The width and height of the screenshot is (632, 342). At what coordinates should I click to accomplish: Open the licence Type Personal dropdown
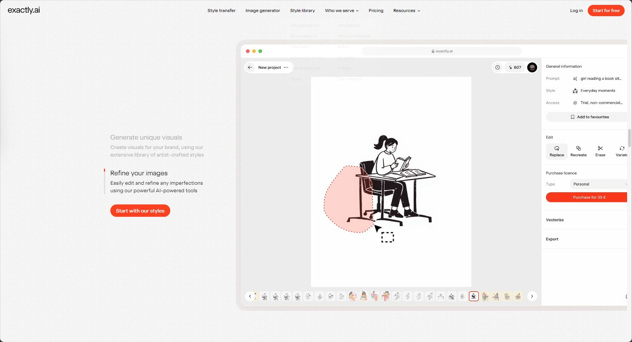pos(598,184)
